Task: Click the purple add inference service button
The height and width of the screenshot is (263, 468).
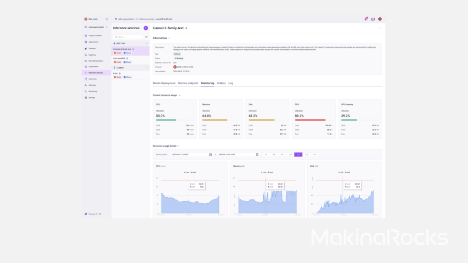Action: click(146, 28)
